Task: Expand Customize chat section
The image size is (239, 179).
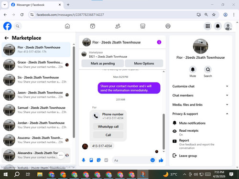Action: coord(200,86)
